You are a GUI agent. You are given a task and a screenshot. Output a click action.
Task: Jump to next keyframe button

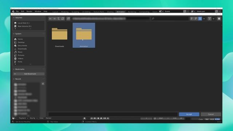pyautogui.click(x=104, y=118)
